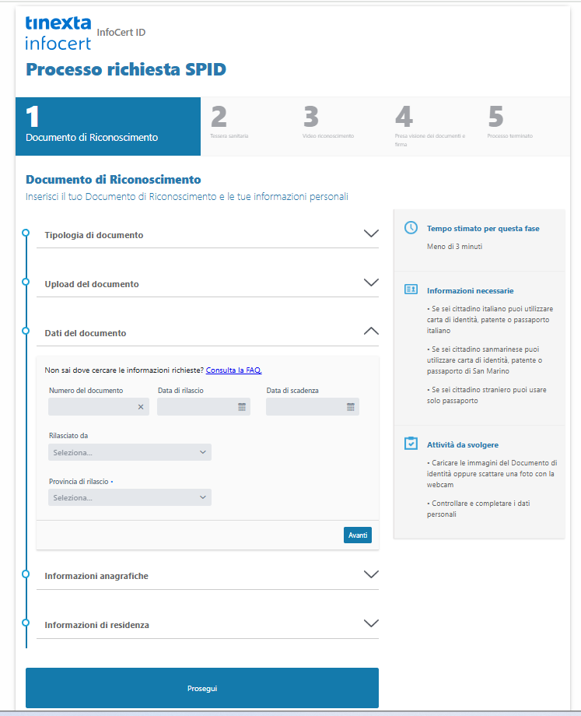Click the clock icon beside Tempo stimato

pos(411,228)
